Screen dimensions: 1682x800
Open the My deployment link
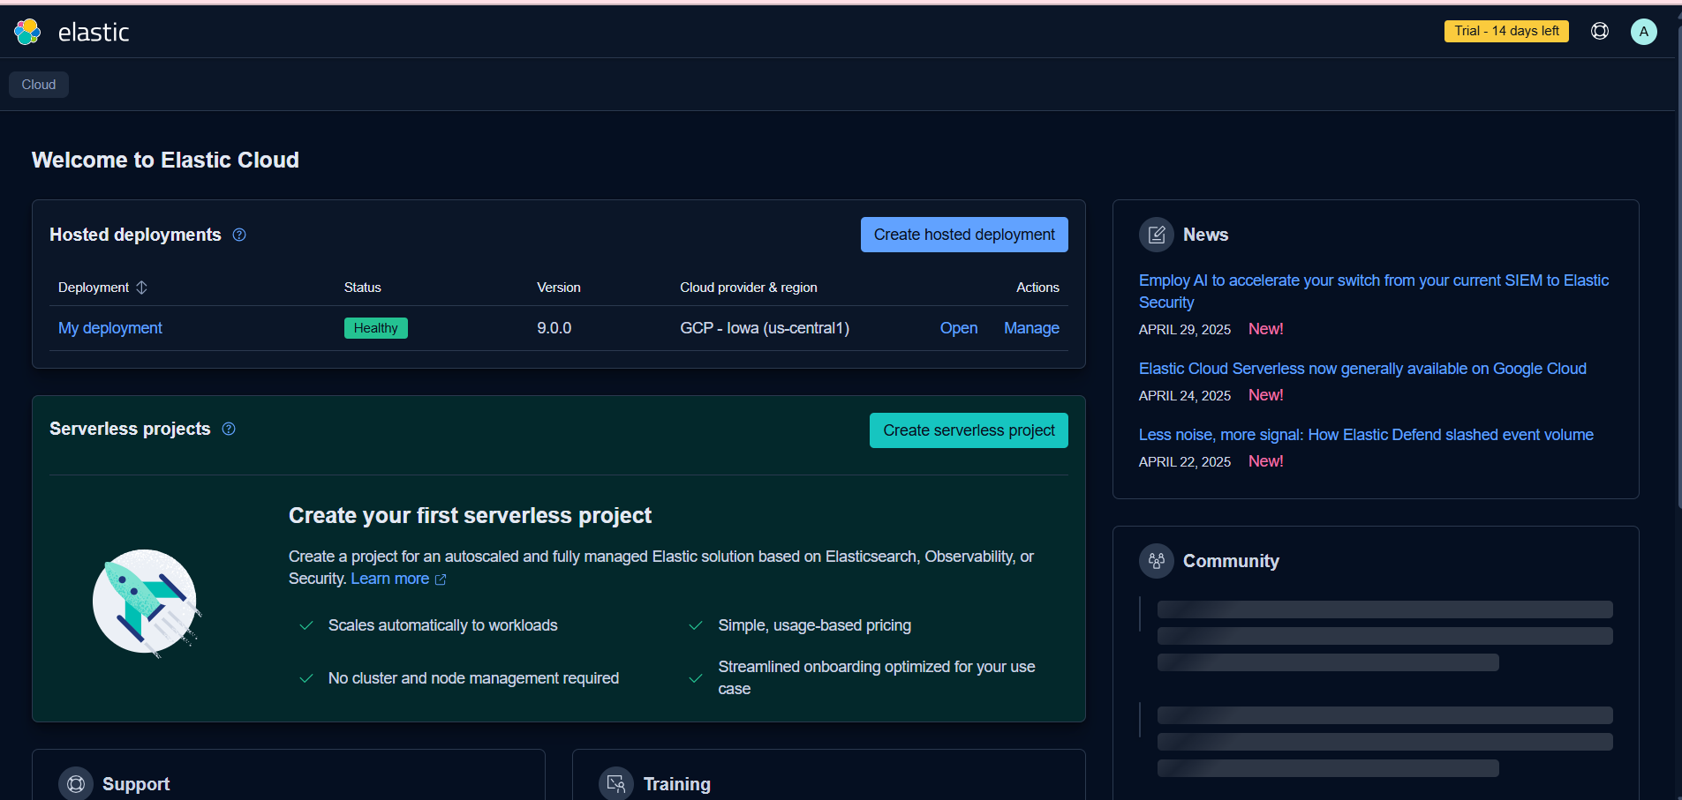click(110, 328)
